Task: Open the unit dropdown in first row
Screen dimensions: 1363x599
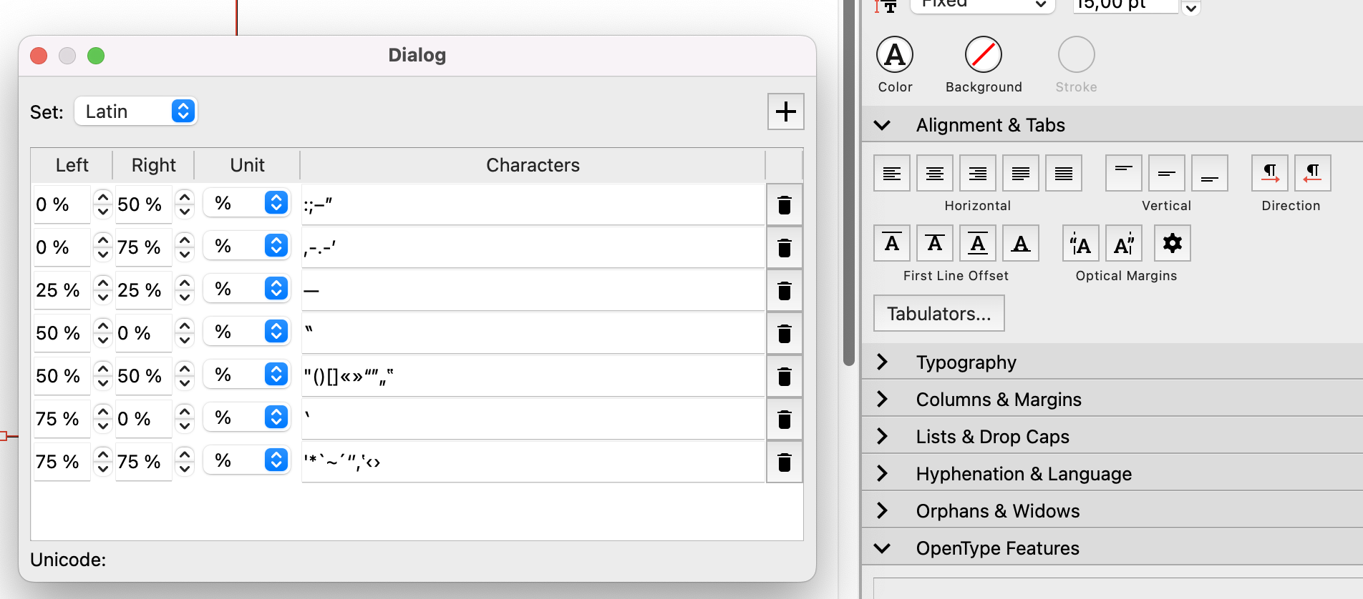Action: point(247,204)
